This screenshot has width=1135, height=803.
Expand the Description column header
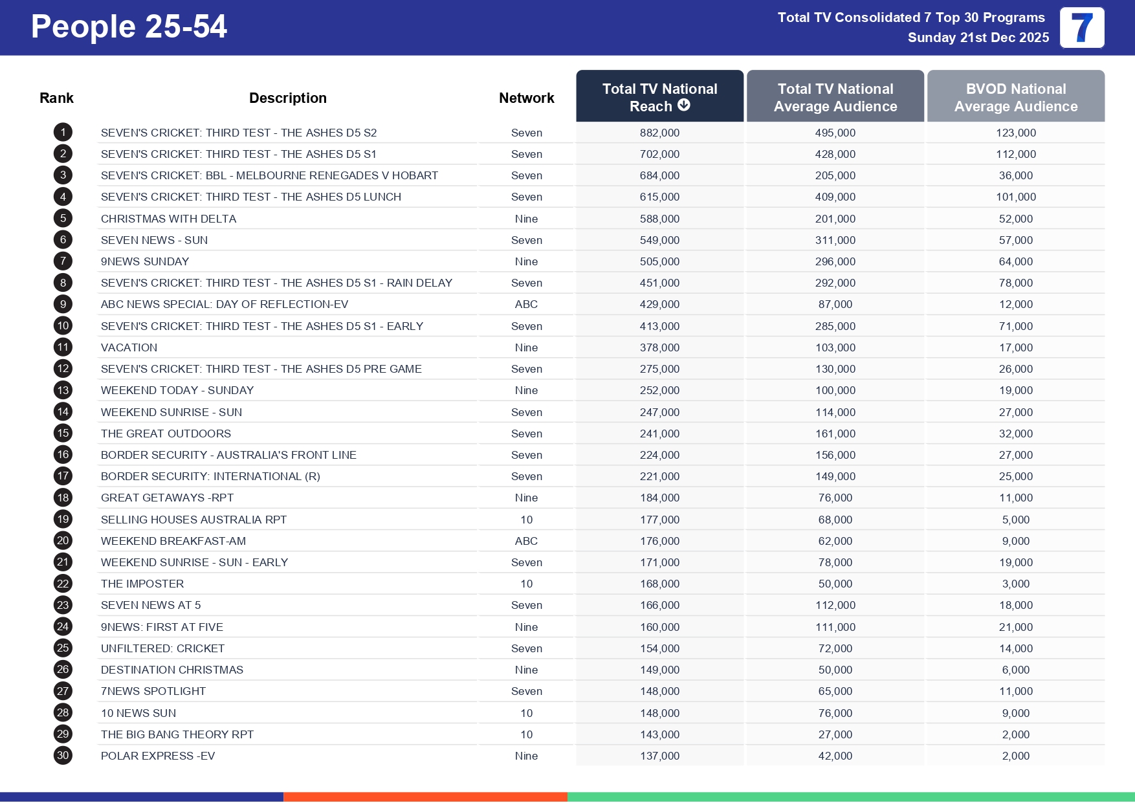[x=288, y=97]
